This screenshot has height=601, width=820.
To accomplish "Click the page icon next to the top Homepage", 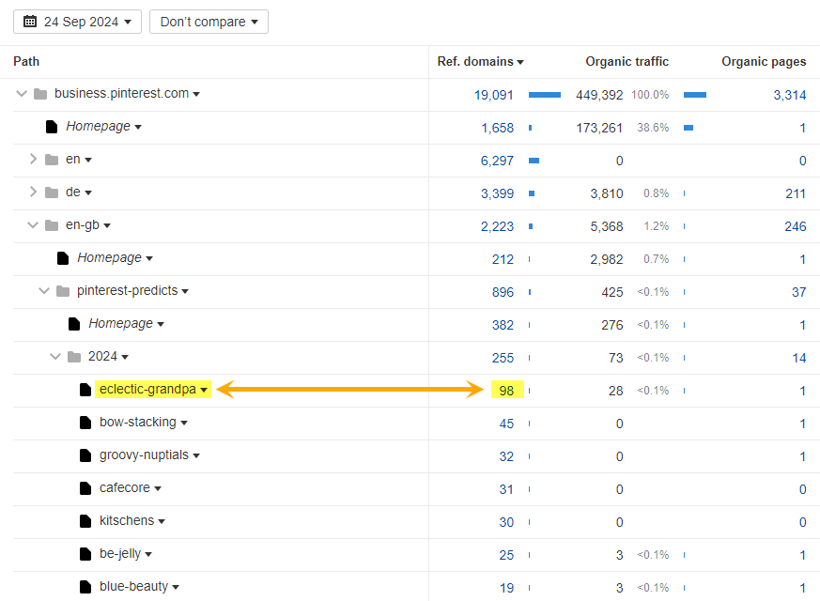I will coord(52,126).
